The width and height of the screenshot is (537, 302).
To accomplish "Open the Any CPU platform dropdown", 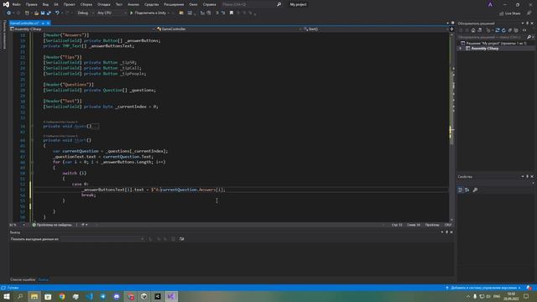I will pyautogui.click(x=112, y=13).
